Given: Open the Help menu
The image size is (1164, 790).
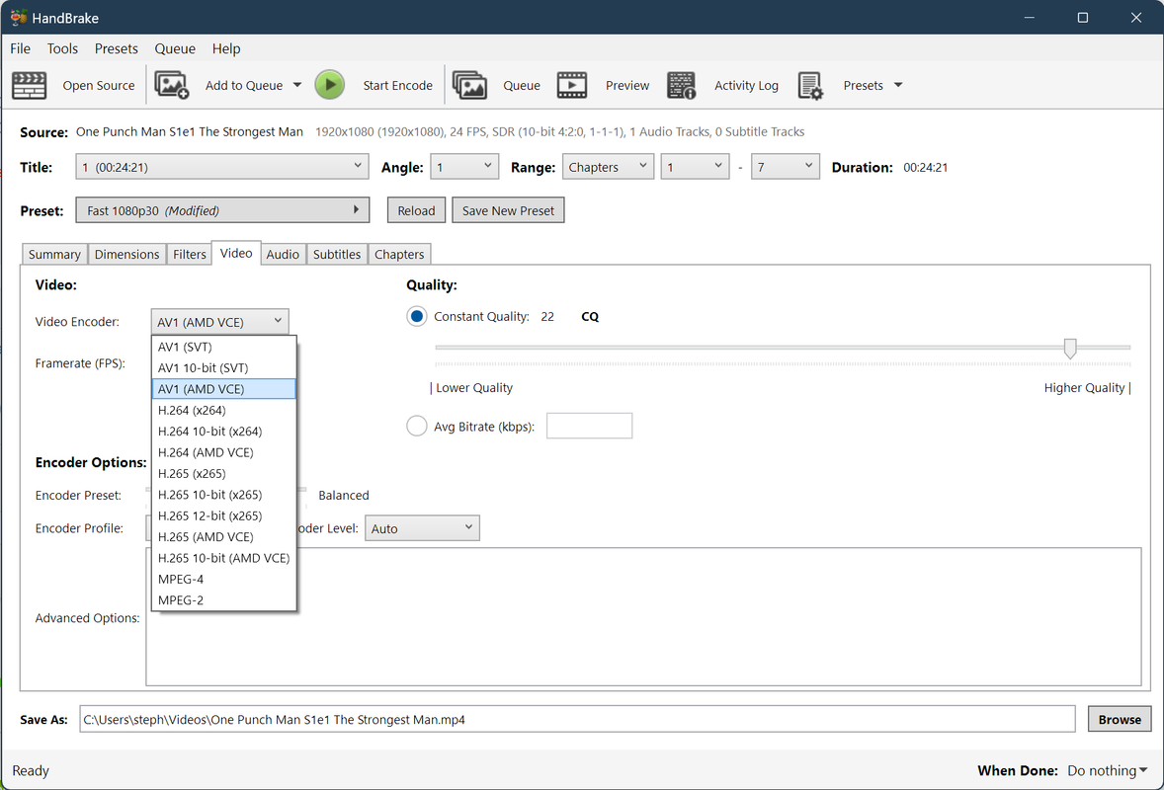Looking at the screenshot, I should pos(226,48).
